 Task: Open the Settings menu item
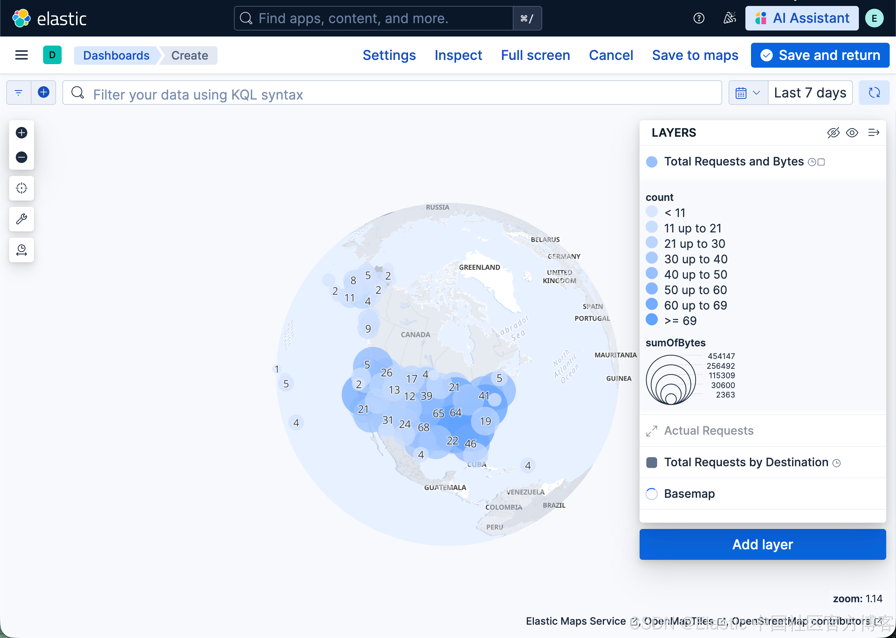click(x=388, y=55)
